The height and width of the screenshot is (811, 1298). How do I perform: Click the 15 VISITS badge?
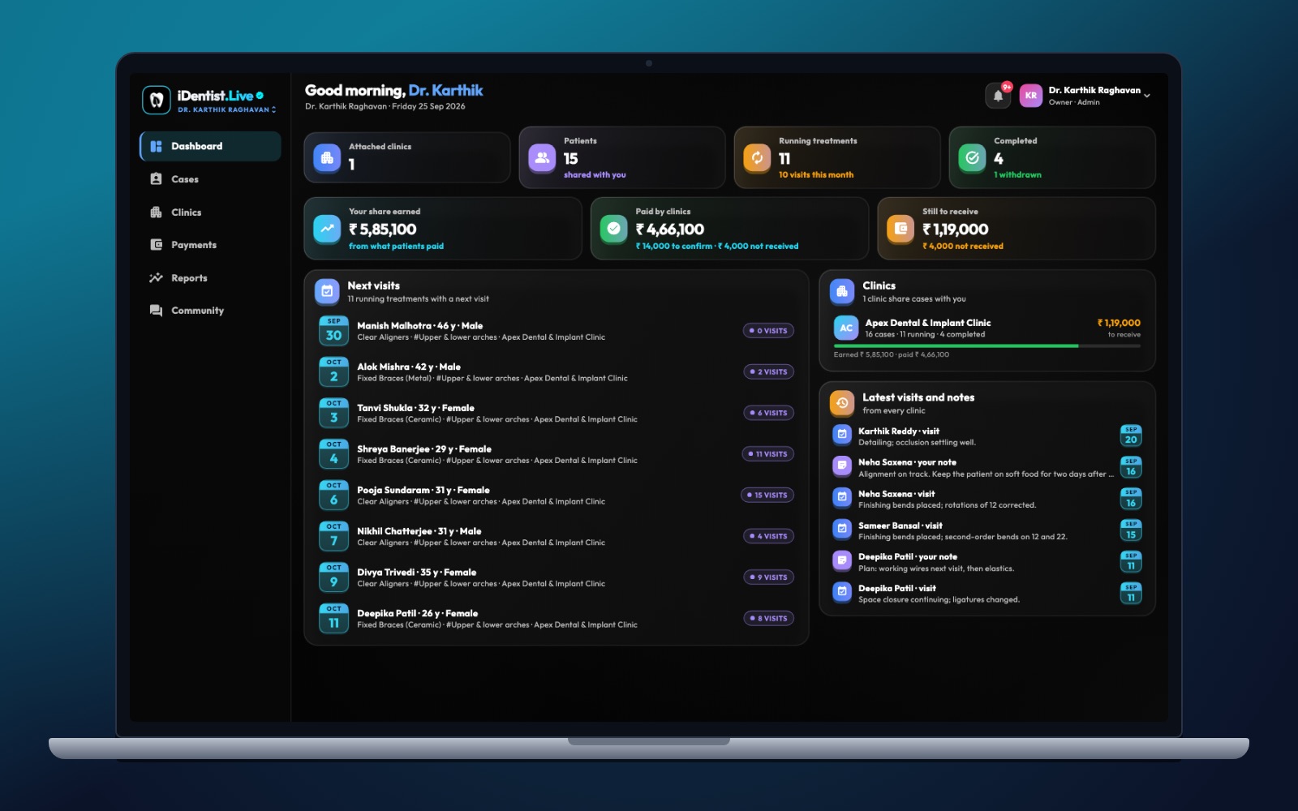767,496
